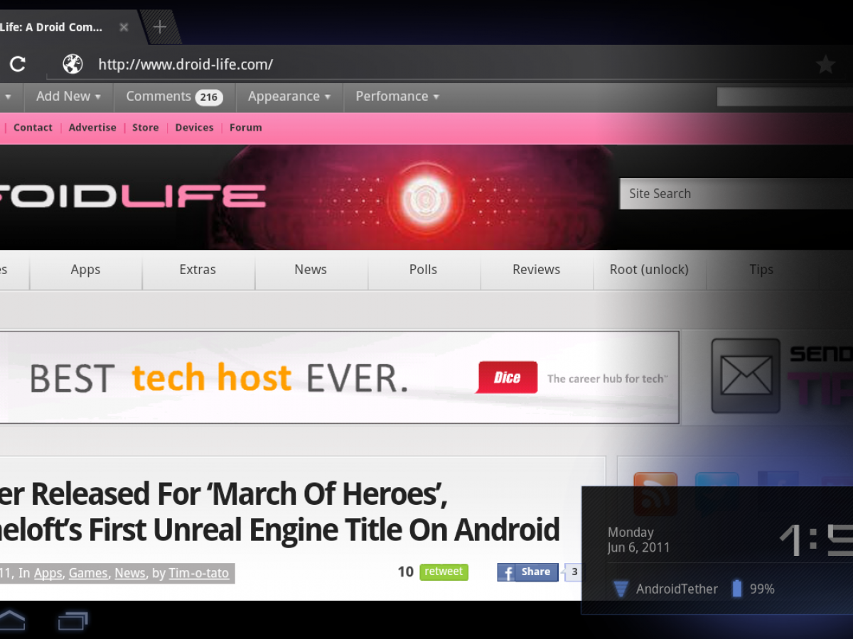853x639 pixels.
Task: Open the Devices link
Action: click(x=194, y=128)
